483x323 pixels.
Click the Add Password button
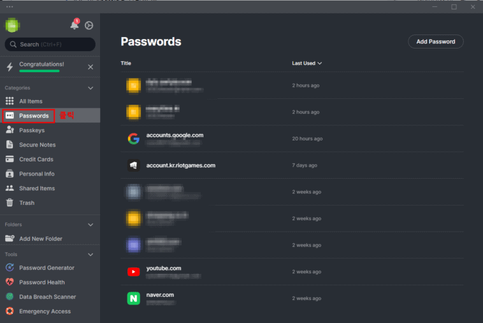point(435,41)
